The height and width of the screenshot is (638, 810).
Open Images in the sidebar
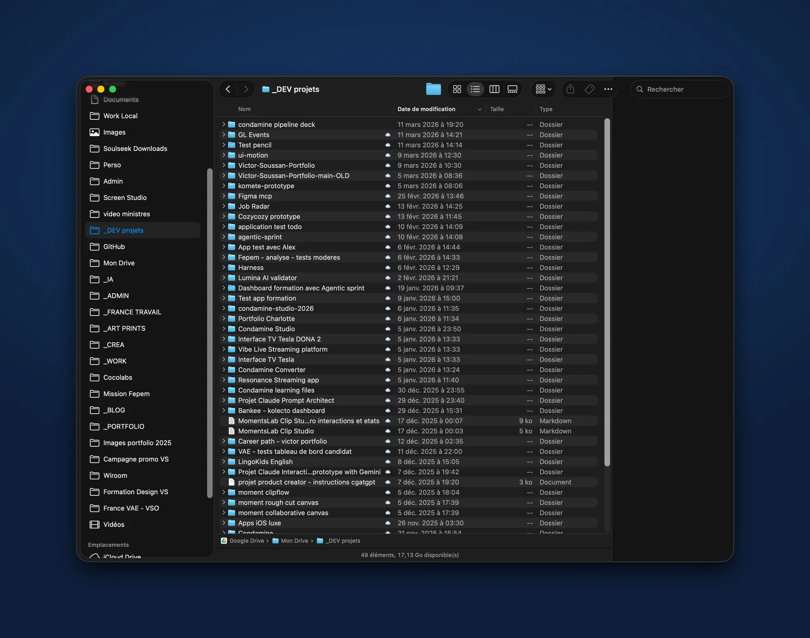(x=143, y=132)
